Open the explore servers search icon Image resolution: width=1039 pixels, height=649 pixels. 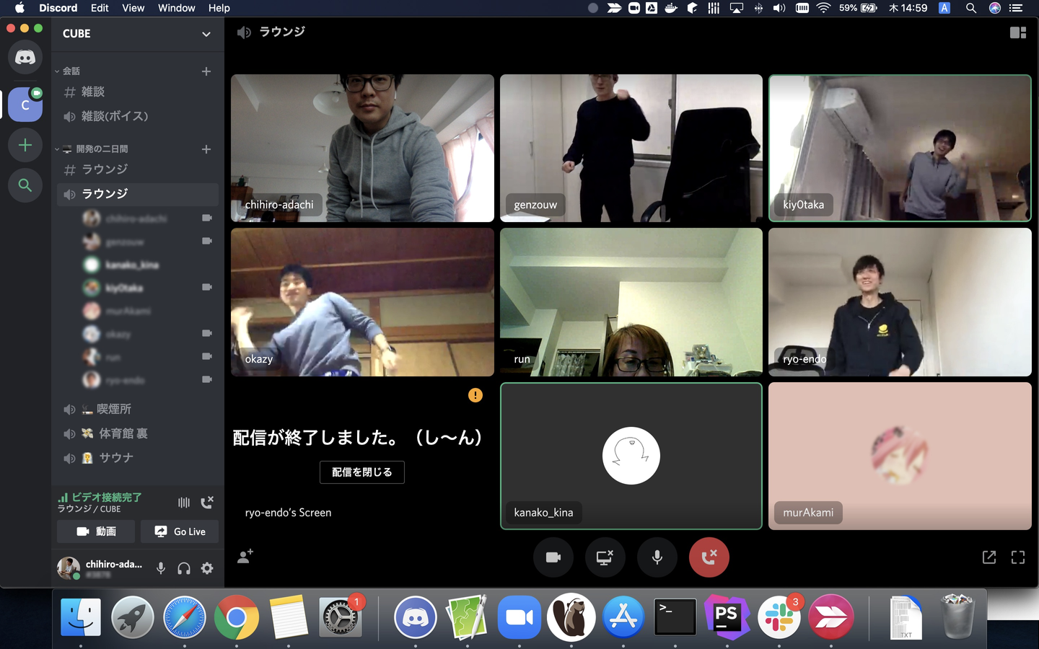point(25,185)
